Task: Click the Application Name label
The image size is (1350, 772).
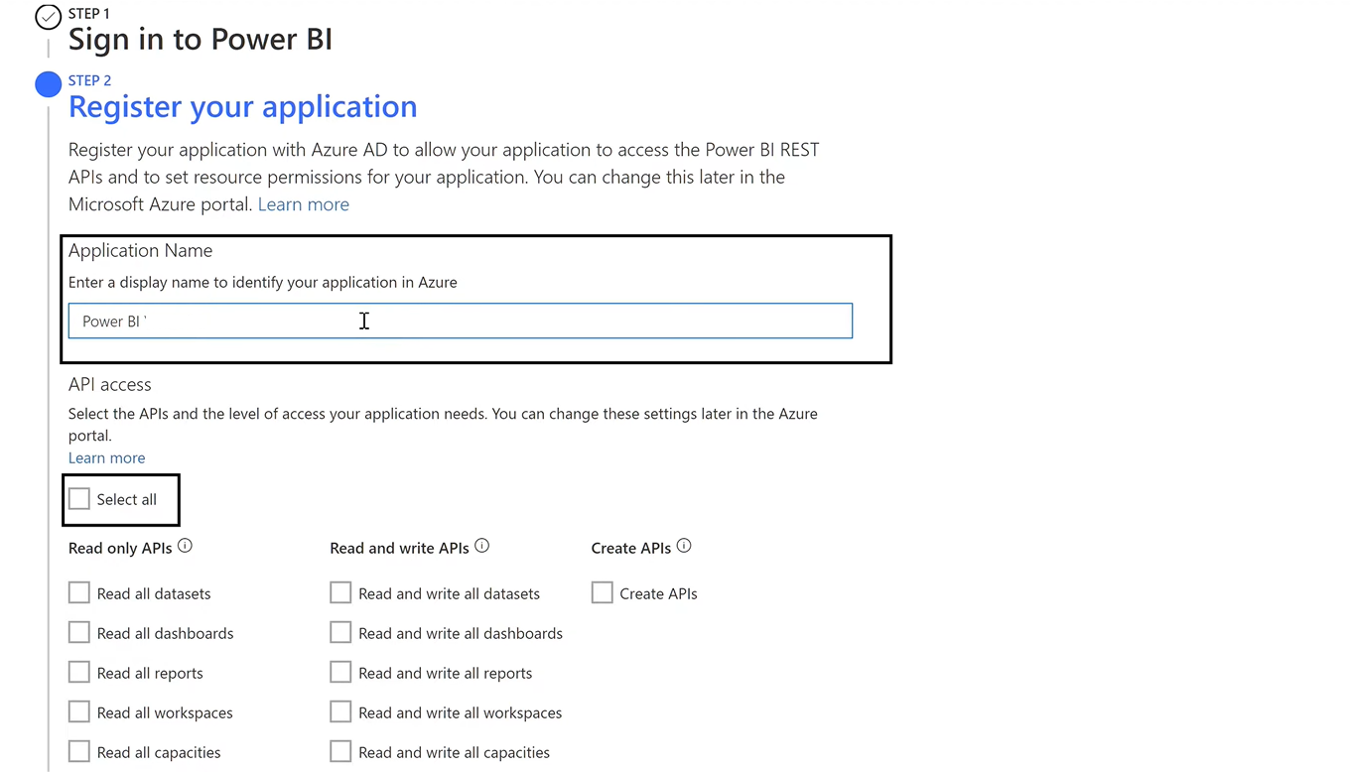Action: point(141,250)
